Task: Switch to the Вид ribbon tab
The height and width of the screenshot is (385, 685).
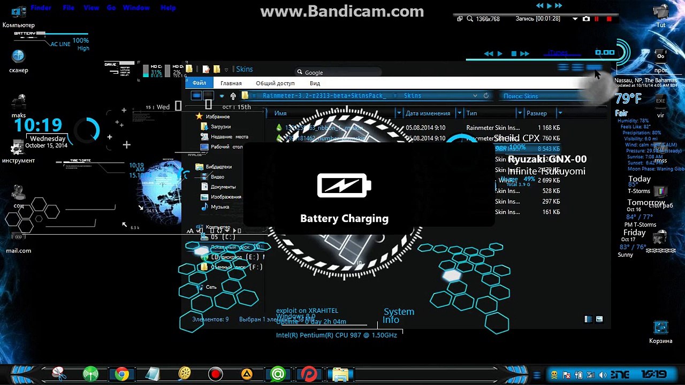Action: coord(315,83)
